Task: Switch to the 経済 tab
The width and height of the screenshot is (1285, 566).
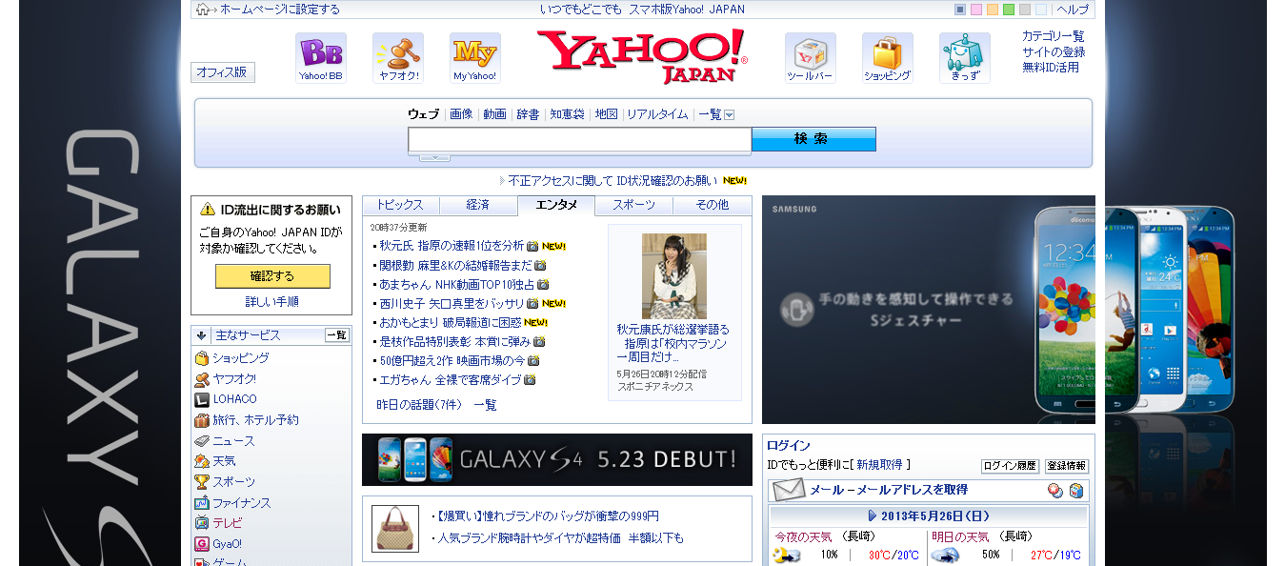Action: click(478, 205)
